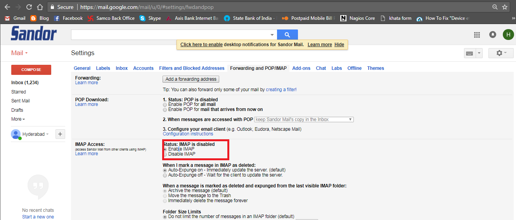Image resolution: width=516 pixels, height=220 pixels.
Task: Open the Google apps grid icon
Action: tap(477, 35)
